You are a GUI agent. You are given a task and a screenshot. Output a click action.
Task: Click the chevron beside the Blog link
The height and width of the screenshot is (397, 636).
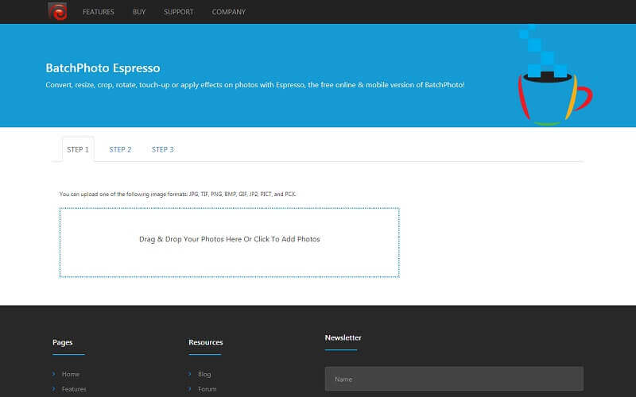click(189, 373)
